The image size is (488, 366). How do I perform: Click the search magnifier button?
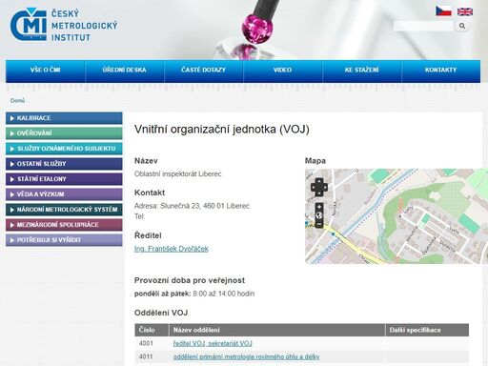[x=462, y=26]
